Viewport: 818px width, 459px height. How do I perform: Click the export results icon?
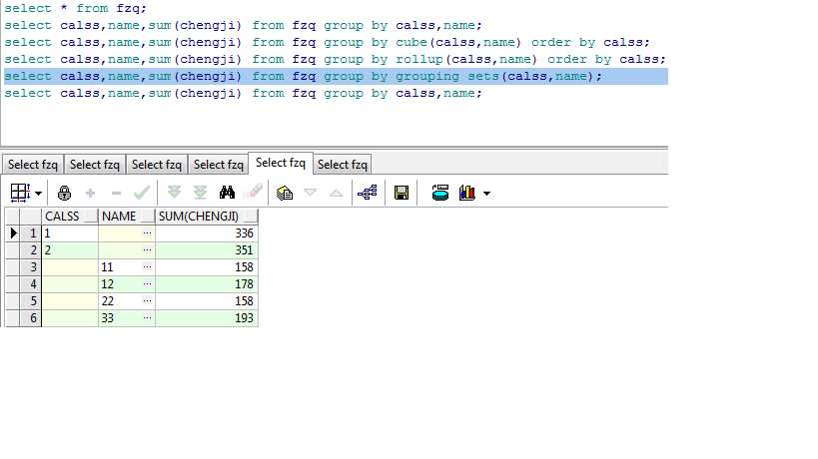pos(285,193)
